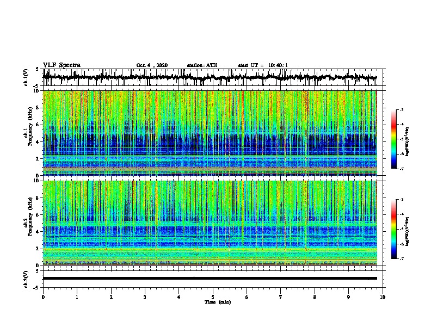Click the "-7" tick on ch.1 colorbar
Viewport: 431px width, 333px height.
click(402, 169)
